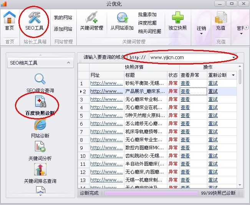Click the 从网站添加 globe icon
Screen dimensions: 250x205
[x=122, y=18]
